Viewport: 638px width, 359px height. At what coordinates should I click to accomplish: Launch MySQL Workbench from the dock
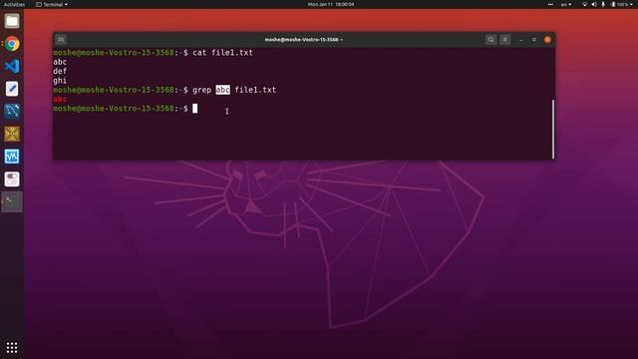12,111
